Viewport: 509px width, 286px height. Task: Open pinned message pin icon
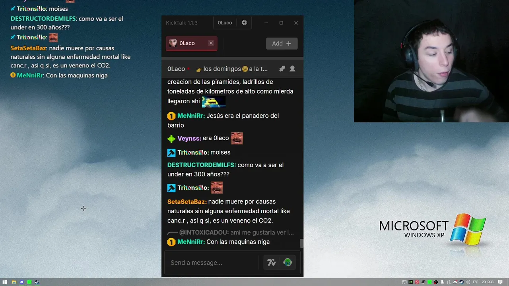click(x=282, y=69)
